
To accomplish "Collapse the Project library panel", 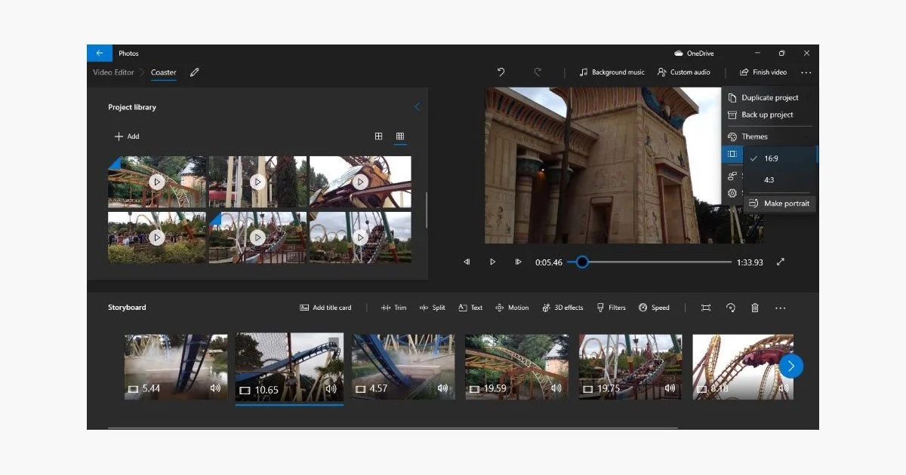I will click(x=418, y=107).
